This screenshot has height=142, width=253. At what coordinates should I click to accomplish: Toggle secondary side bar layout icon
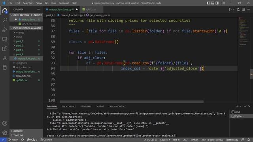[217, 3]
